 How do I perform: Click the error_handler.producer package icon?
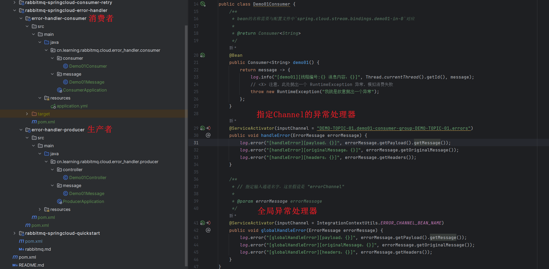tap(53, 162)
